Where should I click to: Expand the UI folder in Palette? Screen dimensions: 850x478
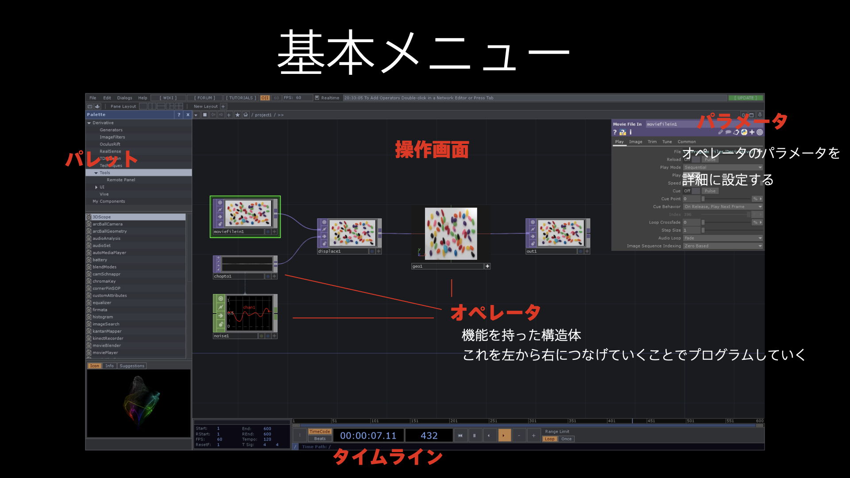[96, 187]
